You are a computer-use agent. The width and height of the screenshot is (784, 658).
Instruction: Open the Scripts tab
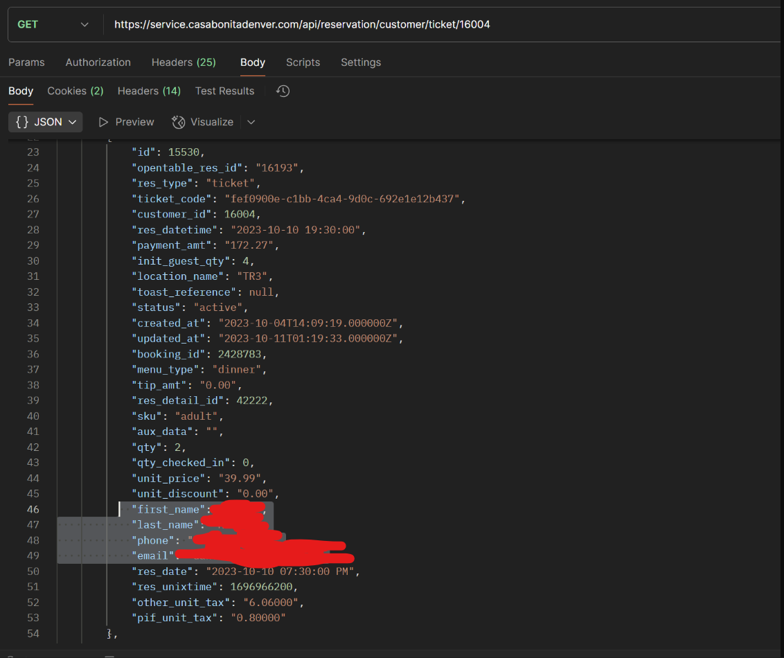tap(303, 62)
